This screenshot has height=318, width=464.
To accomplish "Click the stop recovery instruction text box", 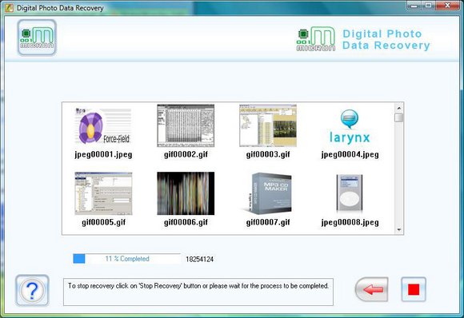I will 198,292.
